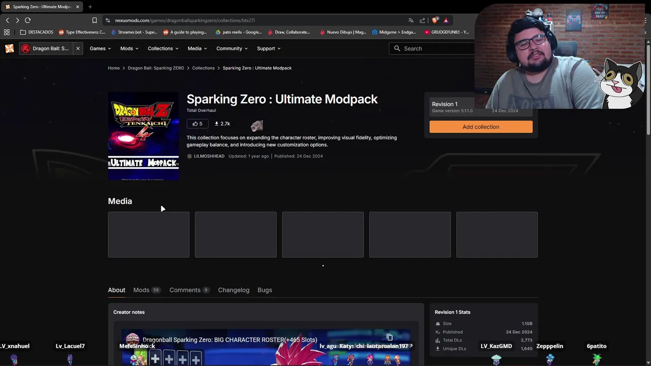The width and height of the screenshot is (651, 366).
Task: Switch to the About tab
Action: 116,290
